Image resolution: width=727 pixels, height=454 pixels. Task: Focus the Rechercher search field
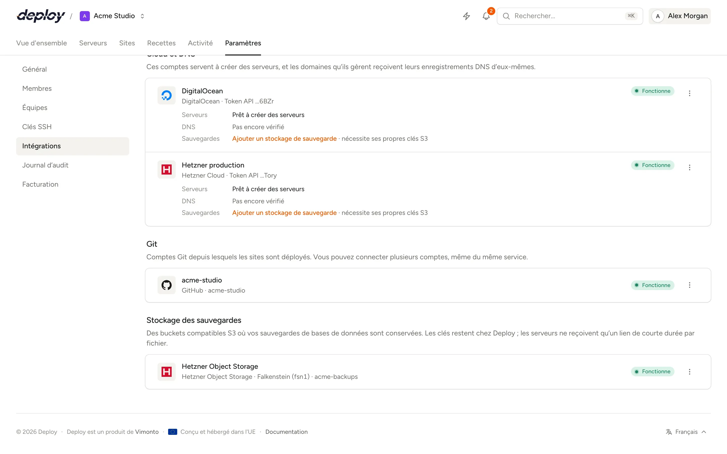(x=569, y=16)
